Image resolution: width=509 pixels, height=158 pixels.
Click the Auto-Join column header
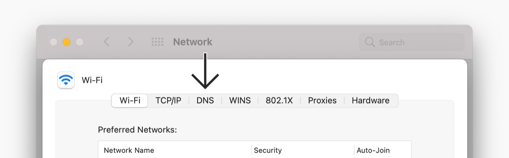(x=373, y=150)
